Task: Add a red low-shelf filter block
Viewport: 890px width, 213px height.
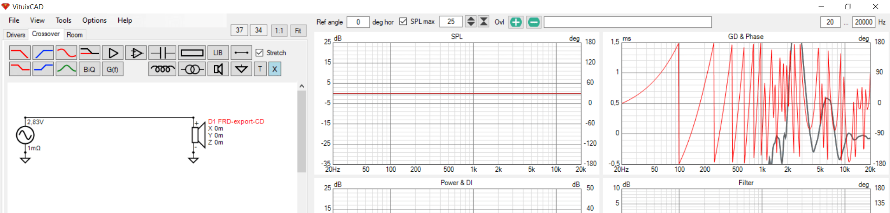Action: 19,69
